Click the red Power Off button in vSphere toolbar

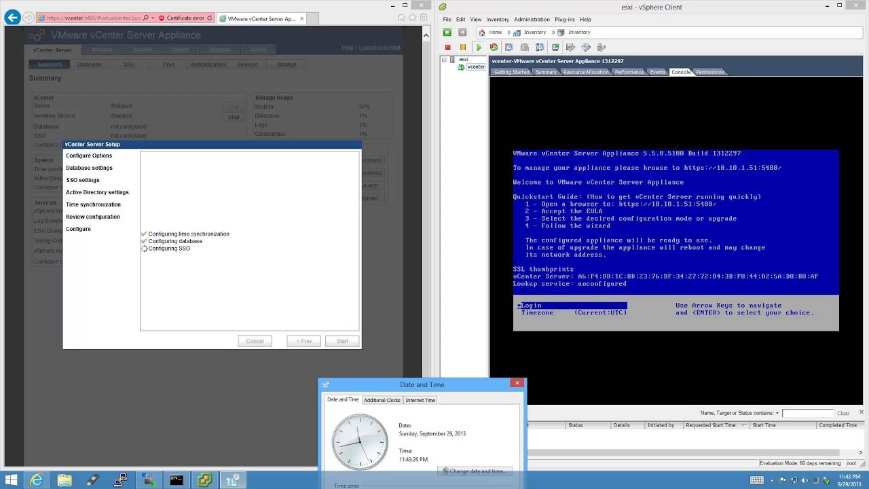(x=447, y=48)
